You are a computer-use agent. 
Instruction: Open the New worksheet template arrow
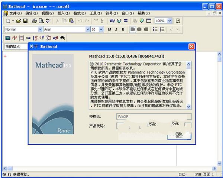tap(13, 21)
